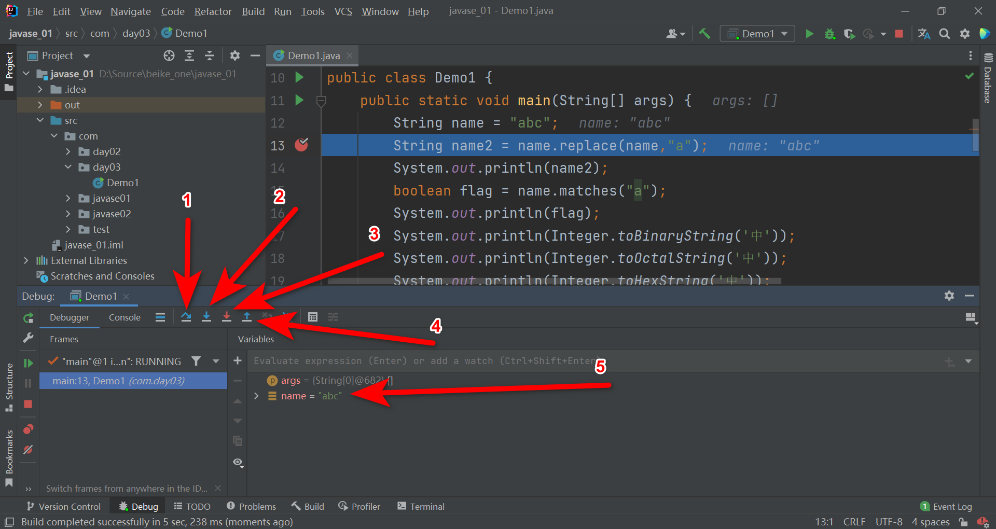Toggle Layout settings in debugger
This screenshot has height=529, width=996.
[x=971, y=317]
